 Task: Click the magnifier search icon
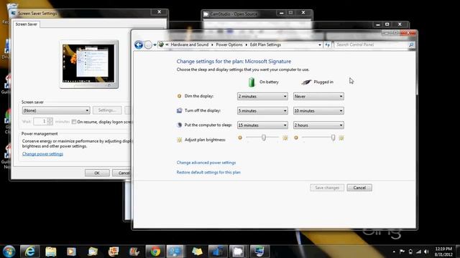click(411, 44)
